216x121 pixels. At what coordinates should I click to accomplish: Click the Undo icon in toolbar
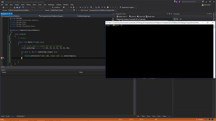coord(23,7)
